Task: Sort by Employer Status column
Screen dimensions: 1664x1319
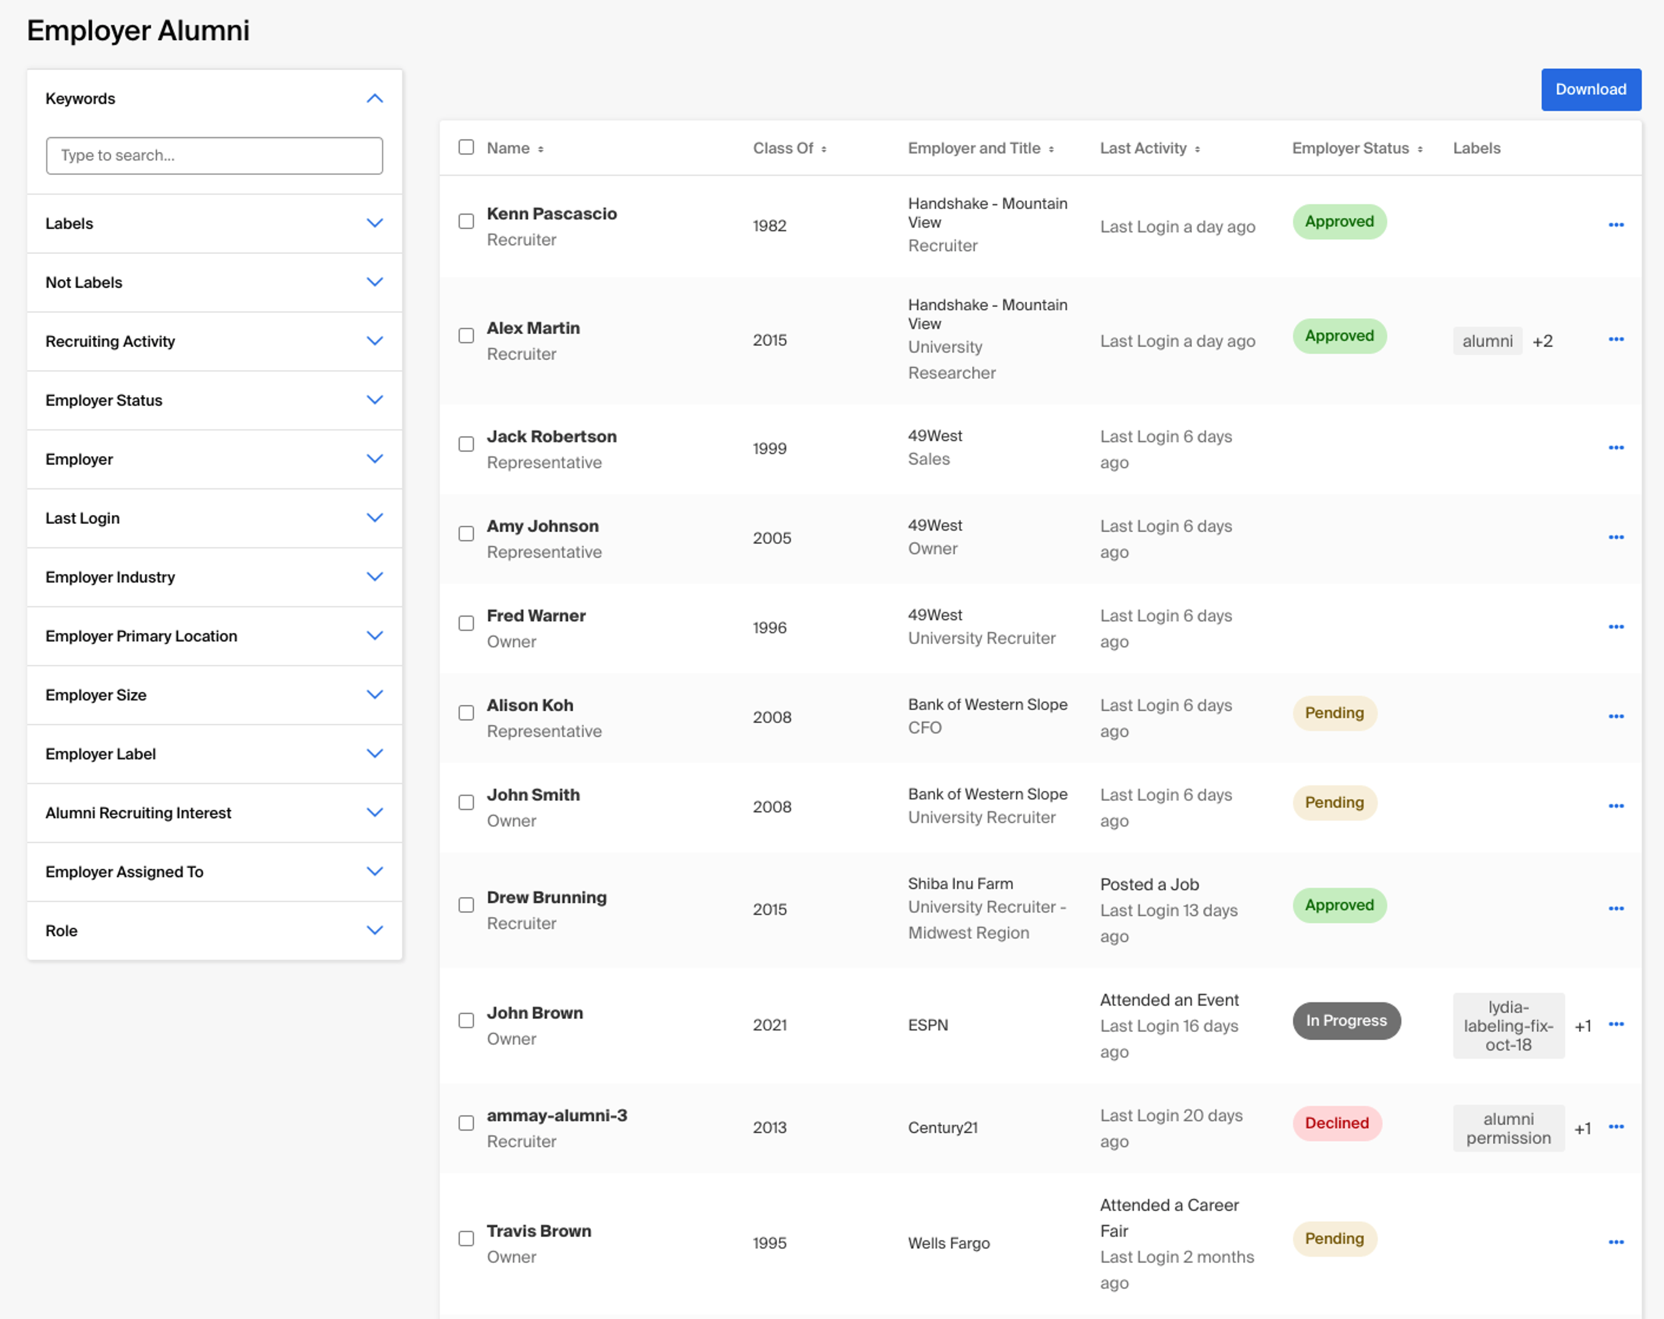Action: [1419, 149]
